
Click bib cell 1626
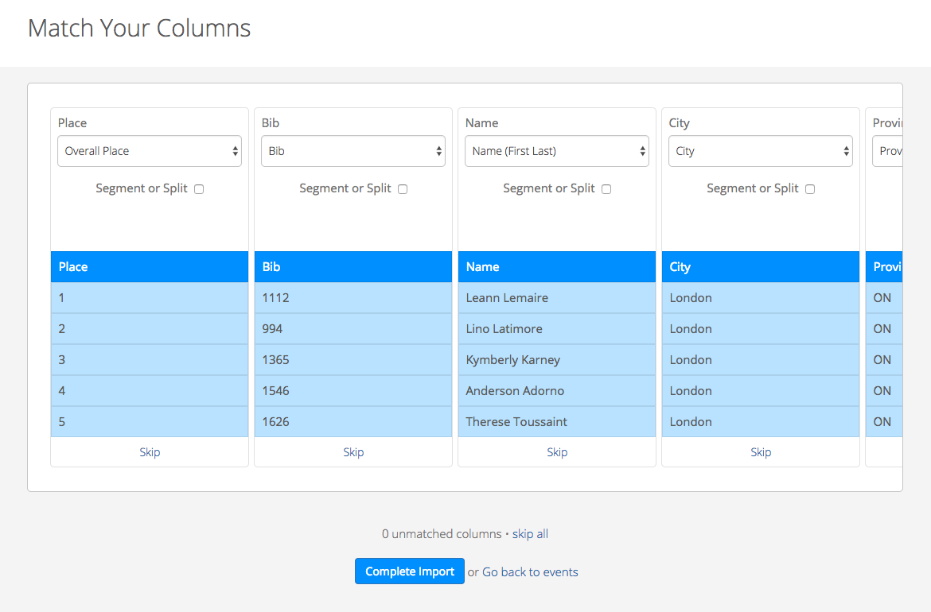pyautogui.click(x=353, y=421)
